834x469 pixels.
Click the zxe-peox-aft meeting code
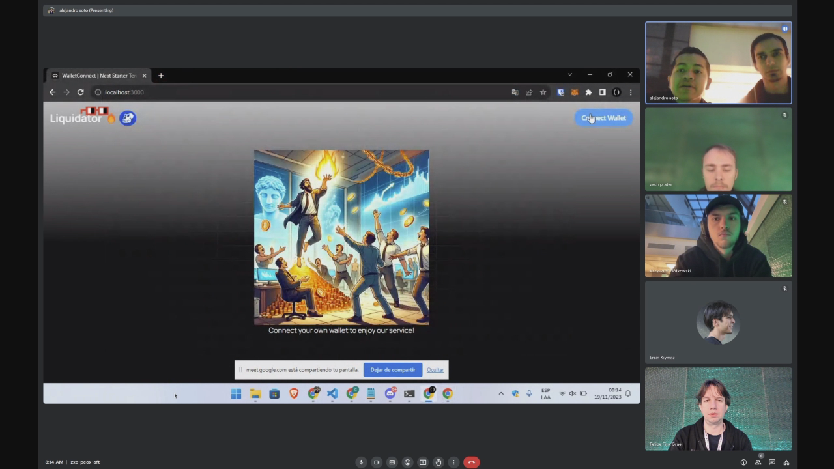pyautogui.click(x=85, y=462)
